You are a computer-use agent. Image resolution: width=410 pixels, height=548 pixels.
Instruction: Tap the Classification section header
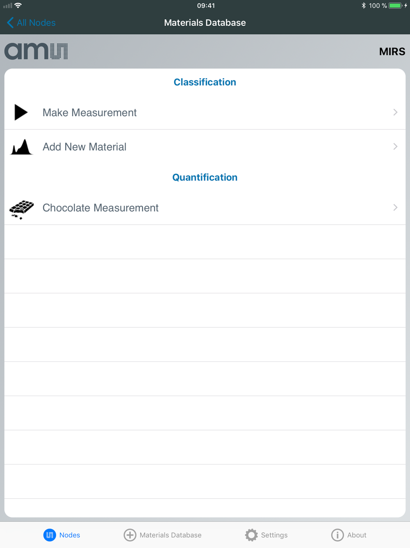pyautogui.click(x=205, y=82)
